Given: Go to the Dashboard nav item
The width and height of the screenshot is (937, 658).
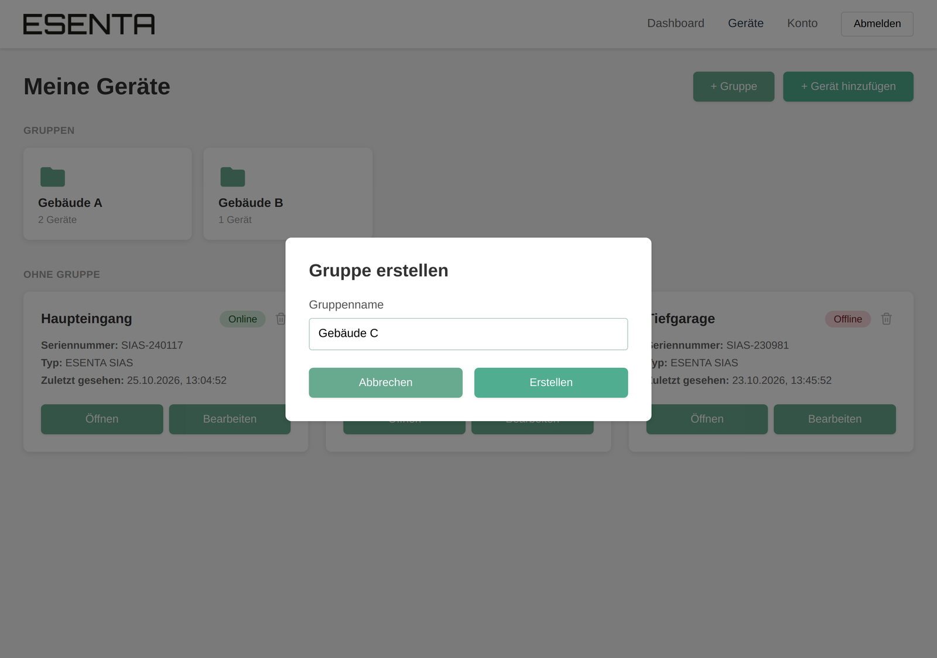Looking at the screenshot, I should point(676,23).
